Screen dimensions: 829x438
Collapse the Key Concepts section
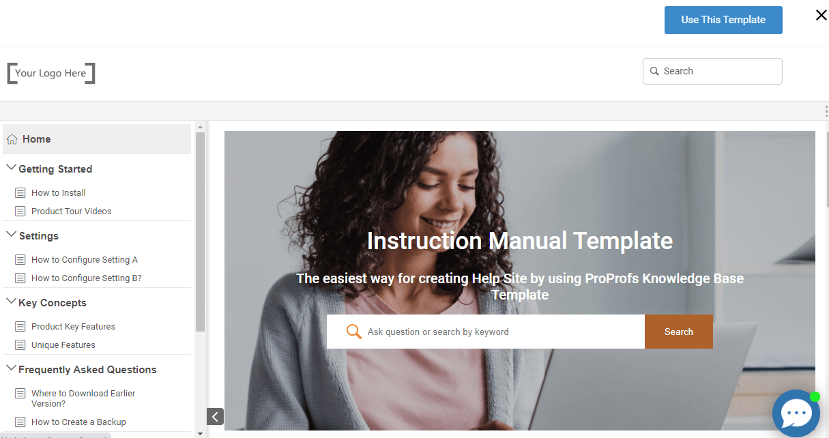11,302
